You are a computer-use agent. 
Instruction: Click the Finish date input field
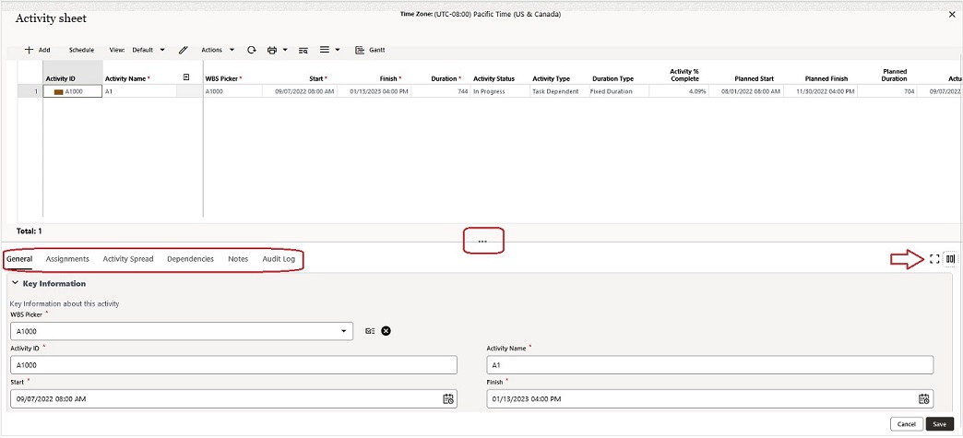click(x=710, y=398)
